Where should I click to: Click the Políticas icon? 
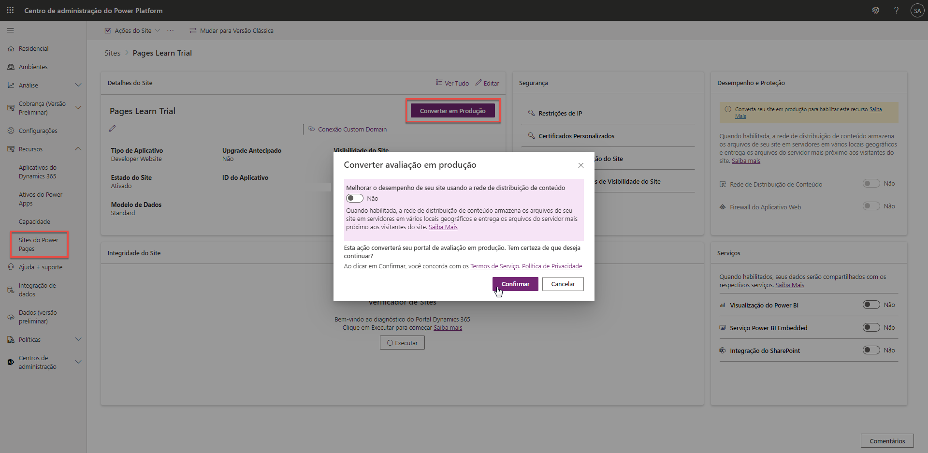11,339
